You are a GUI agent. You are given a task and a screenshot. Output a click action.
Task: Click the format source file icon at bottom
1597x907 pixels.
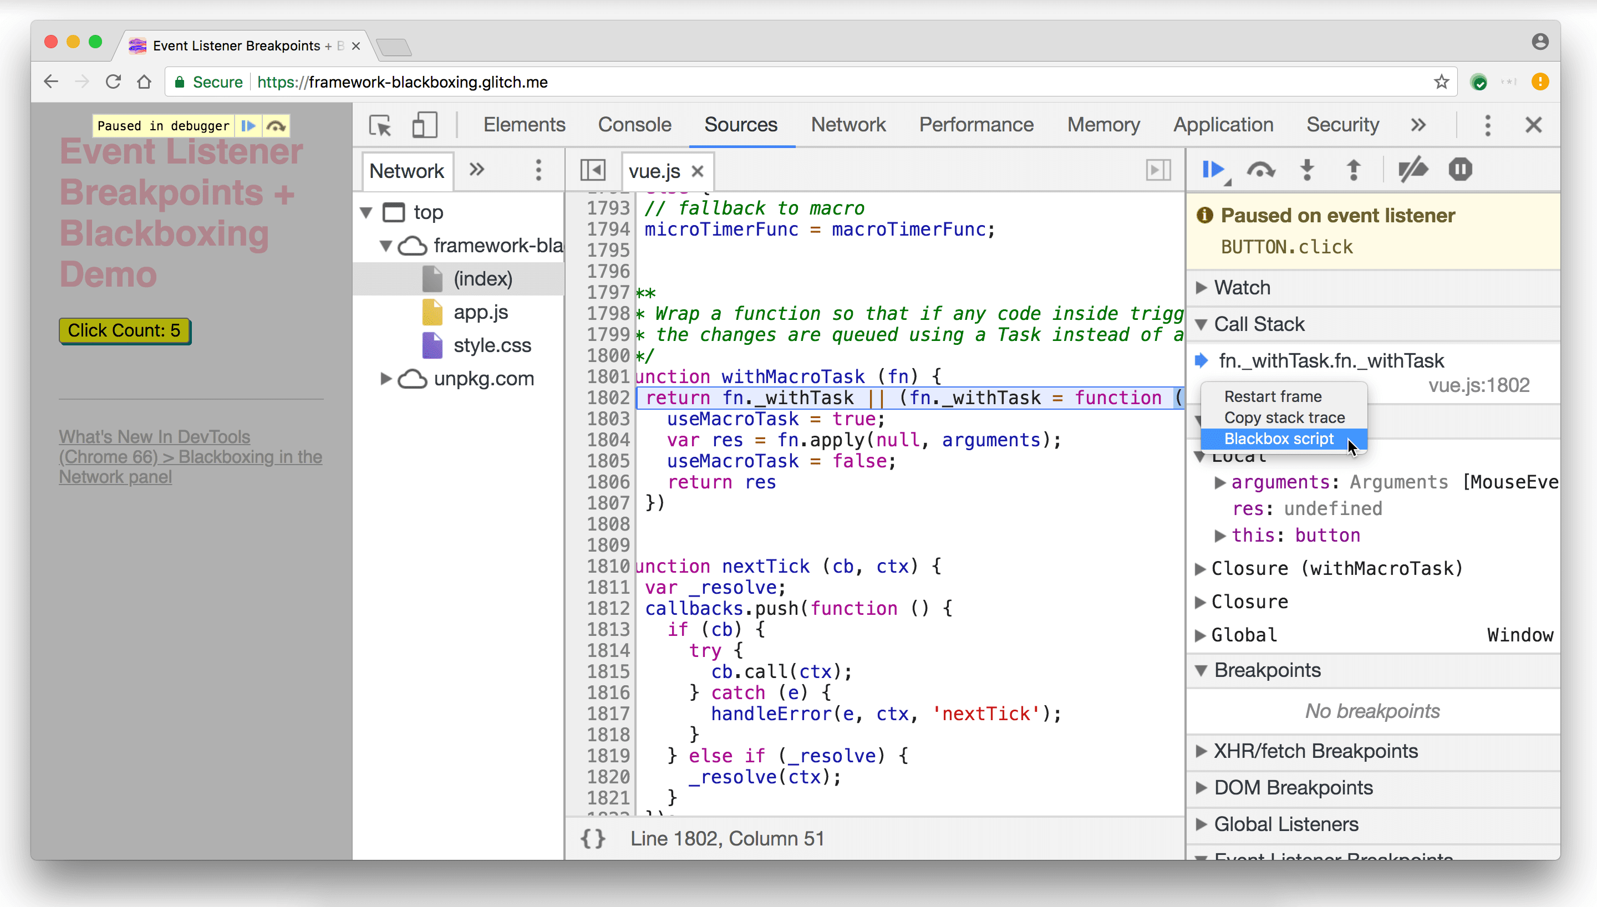pos(593,838)
